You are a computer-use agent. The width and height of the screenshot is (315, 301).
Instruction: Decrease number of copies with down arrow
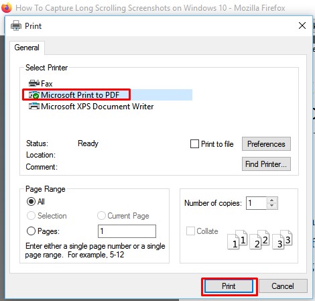(x=271, y=206)
